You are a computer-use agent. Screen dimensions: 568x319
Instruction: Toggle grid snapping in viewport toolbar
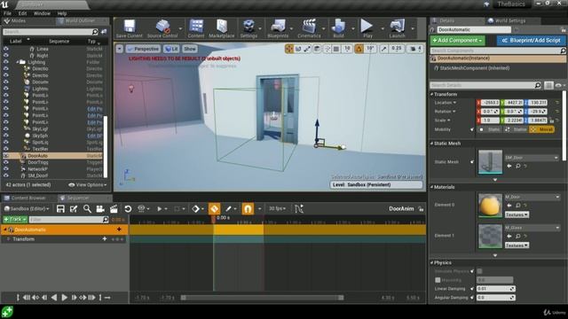point(336,49)
